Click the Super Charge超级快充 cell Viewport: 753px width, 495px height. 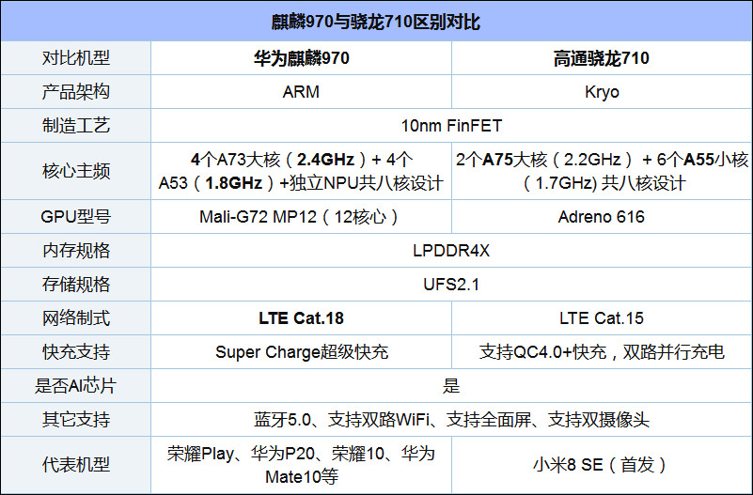(x=301, y=352)
